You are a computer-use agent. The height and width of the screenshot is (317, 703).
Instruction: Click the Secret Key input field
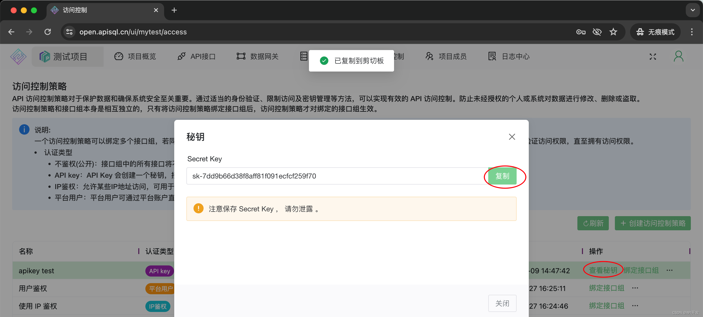click(x=336, y=176)
